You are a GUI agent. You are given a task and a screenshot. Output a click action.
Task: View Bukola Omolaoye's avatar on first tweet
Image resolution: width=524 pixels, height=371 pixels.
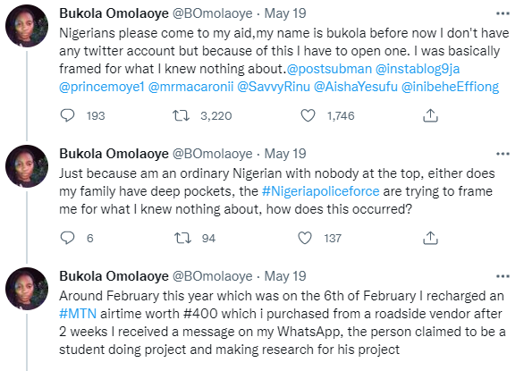tap(27, 26)
